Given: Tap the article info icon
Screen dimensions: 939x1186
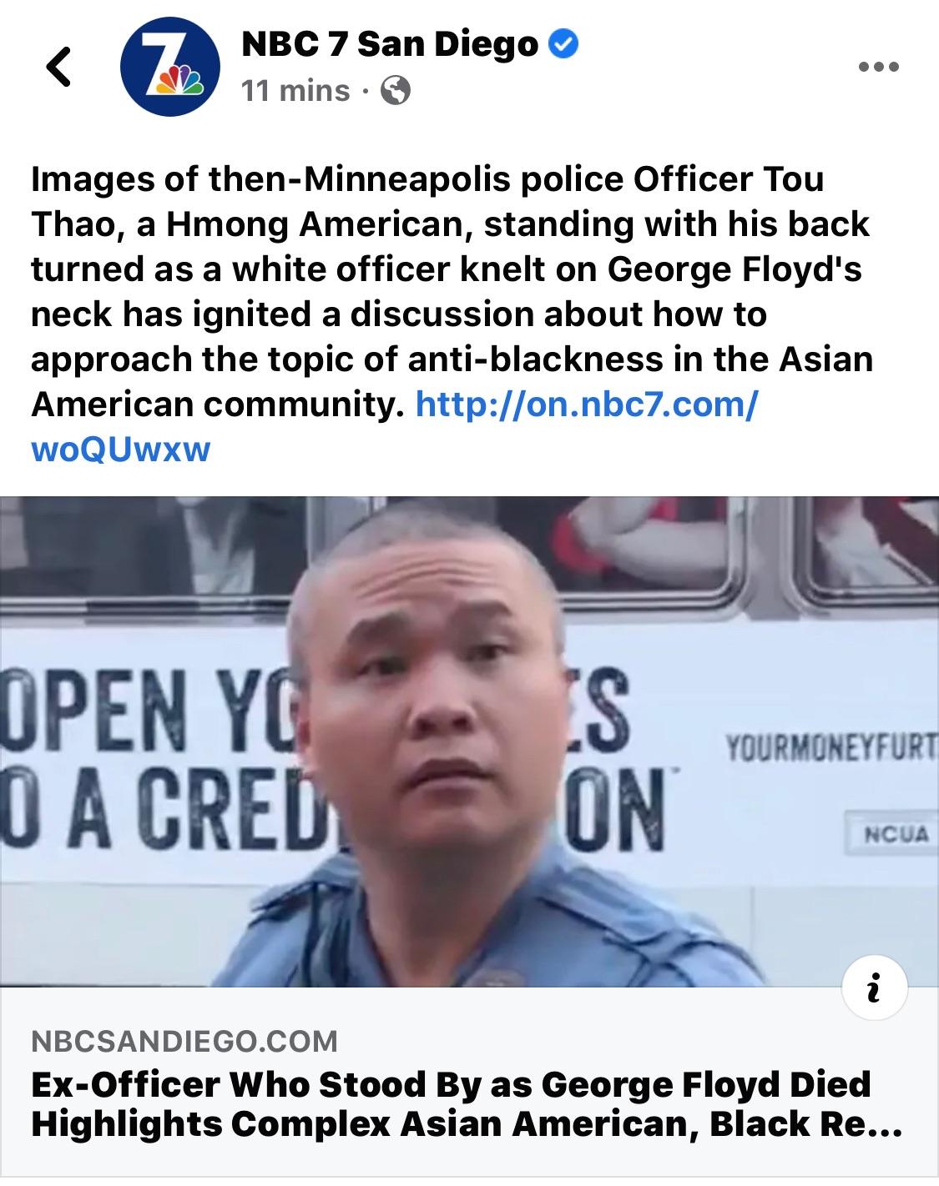Looking at the screenshot, I should tap(873, 988).
